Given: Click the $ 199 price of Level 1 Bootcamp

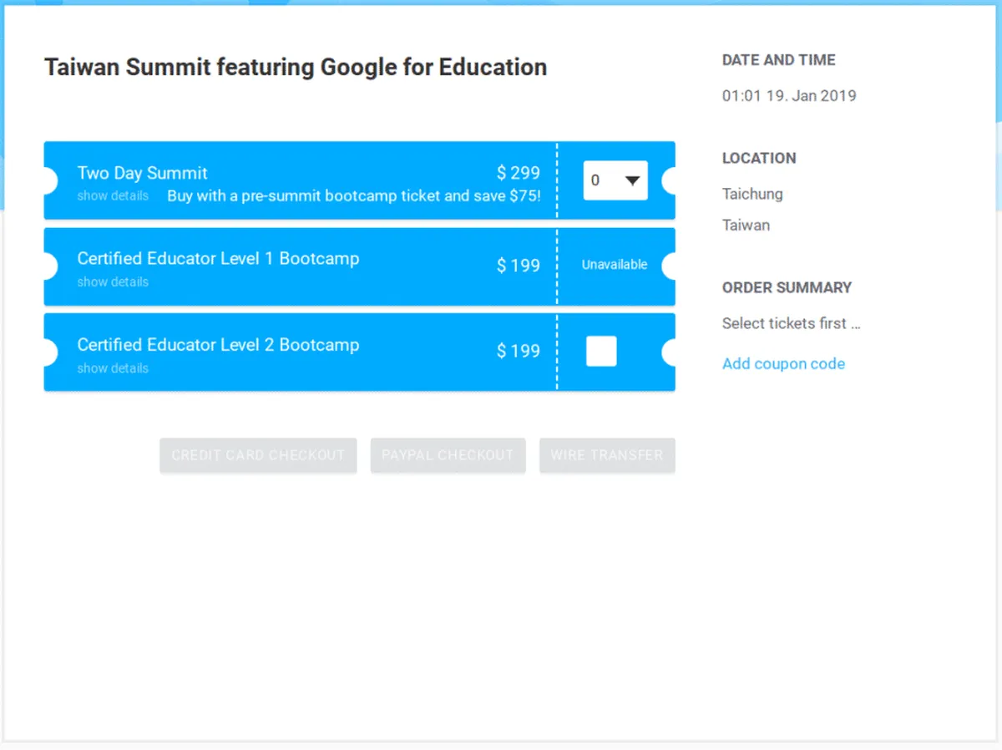Looking at the screenshot, I should pyautogui.click(x=519, y=266).
